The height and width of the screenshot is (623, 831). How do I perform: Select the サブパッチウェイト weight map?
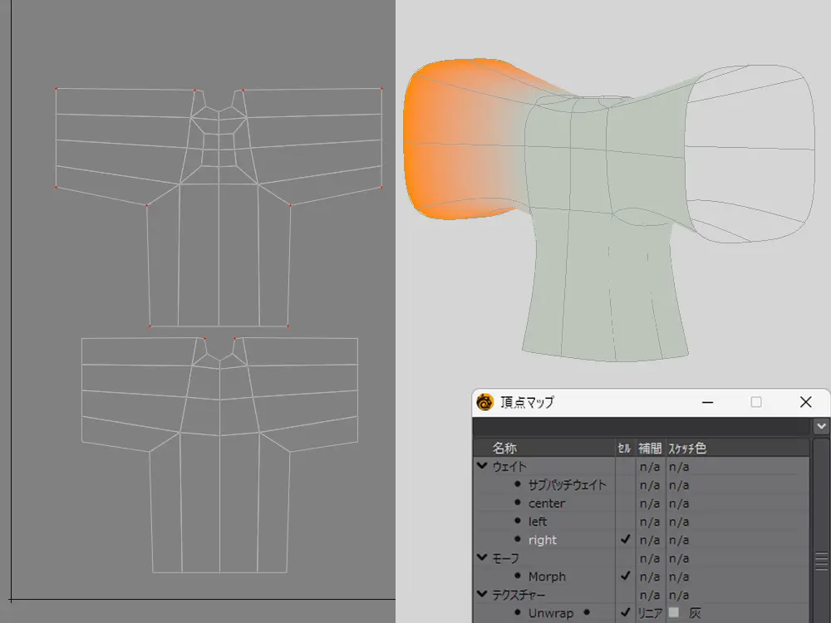click(567, 485)
